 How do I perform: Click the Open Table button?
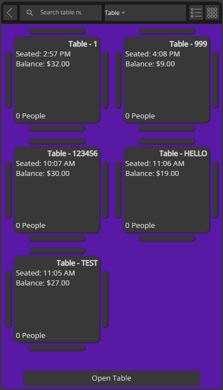(112, 378)
